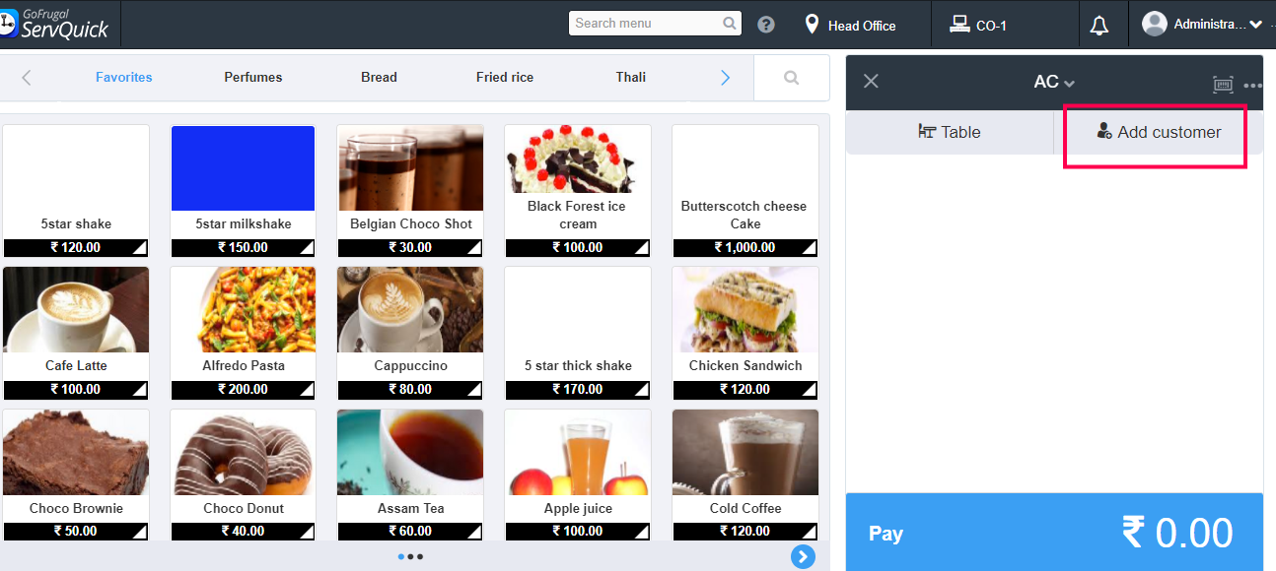The height and width of the screenshot is (571, 1276).
Task: Open the three-dot more options menu
Action: click(x=1253, y=86)
